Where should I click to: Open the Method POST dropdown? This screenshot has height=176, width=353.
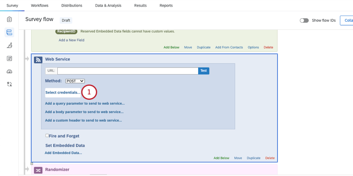pos(75,81)
